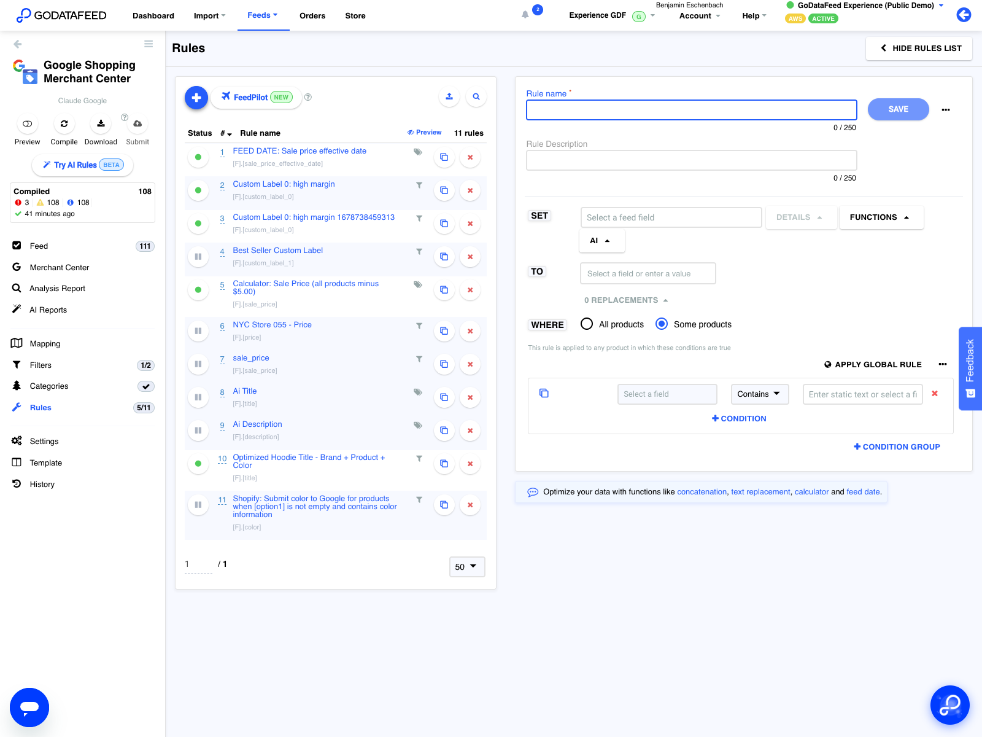Click the Download feed icon
The image size is (982, 737).
101,123
